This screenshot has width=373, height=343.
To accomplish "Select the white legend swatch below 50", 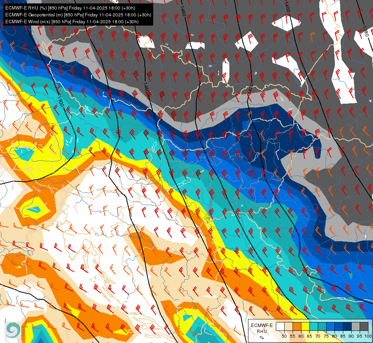I will [x=280, y=326].
